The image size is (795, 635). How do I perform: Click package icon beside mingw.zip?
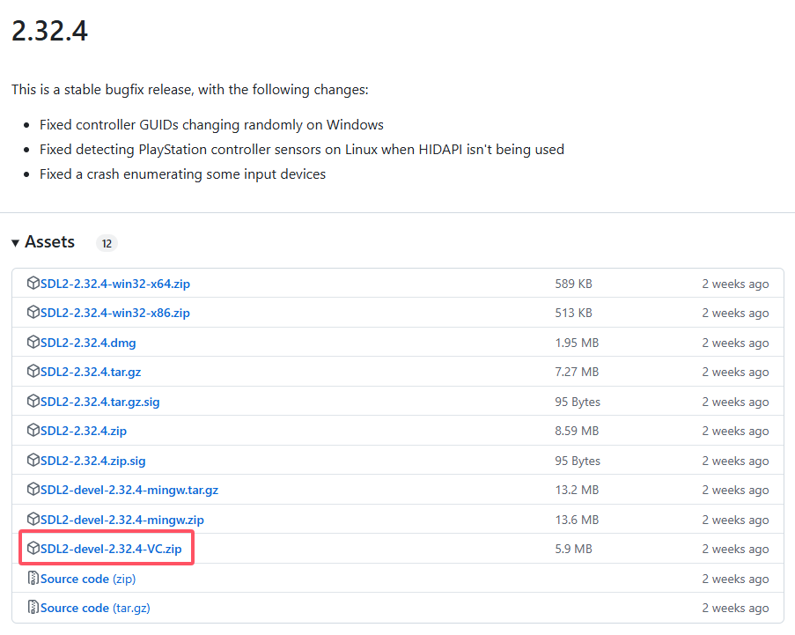[33, 520]
